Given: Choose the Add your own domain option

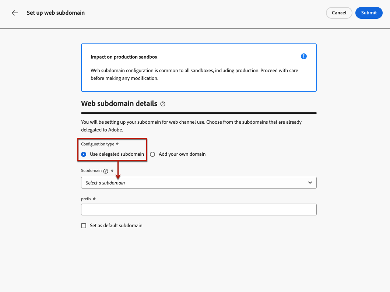Looking at the screenshot, I should 152,154.
